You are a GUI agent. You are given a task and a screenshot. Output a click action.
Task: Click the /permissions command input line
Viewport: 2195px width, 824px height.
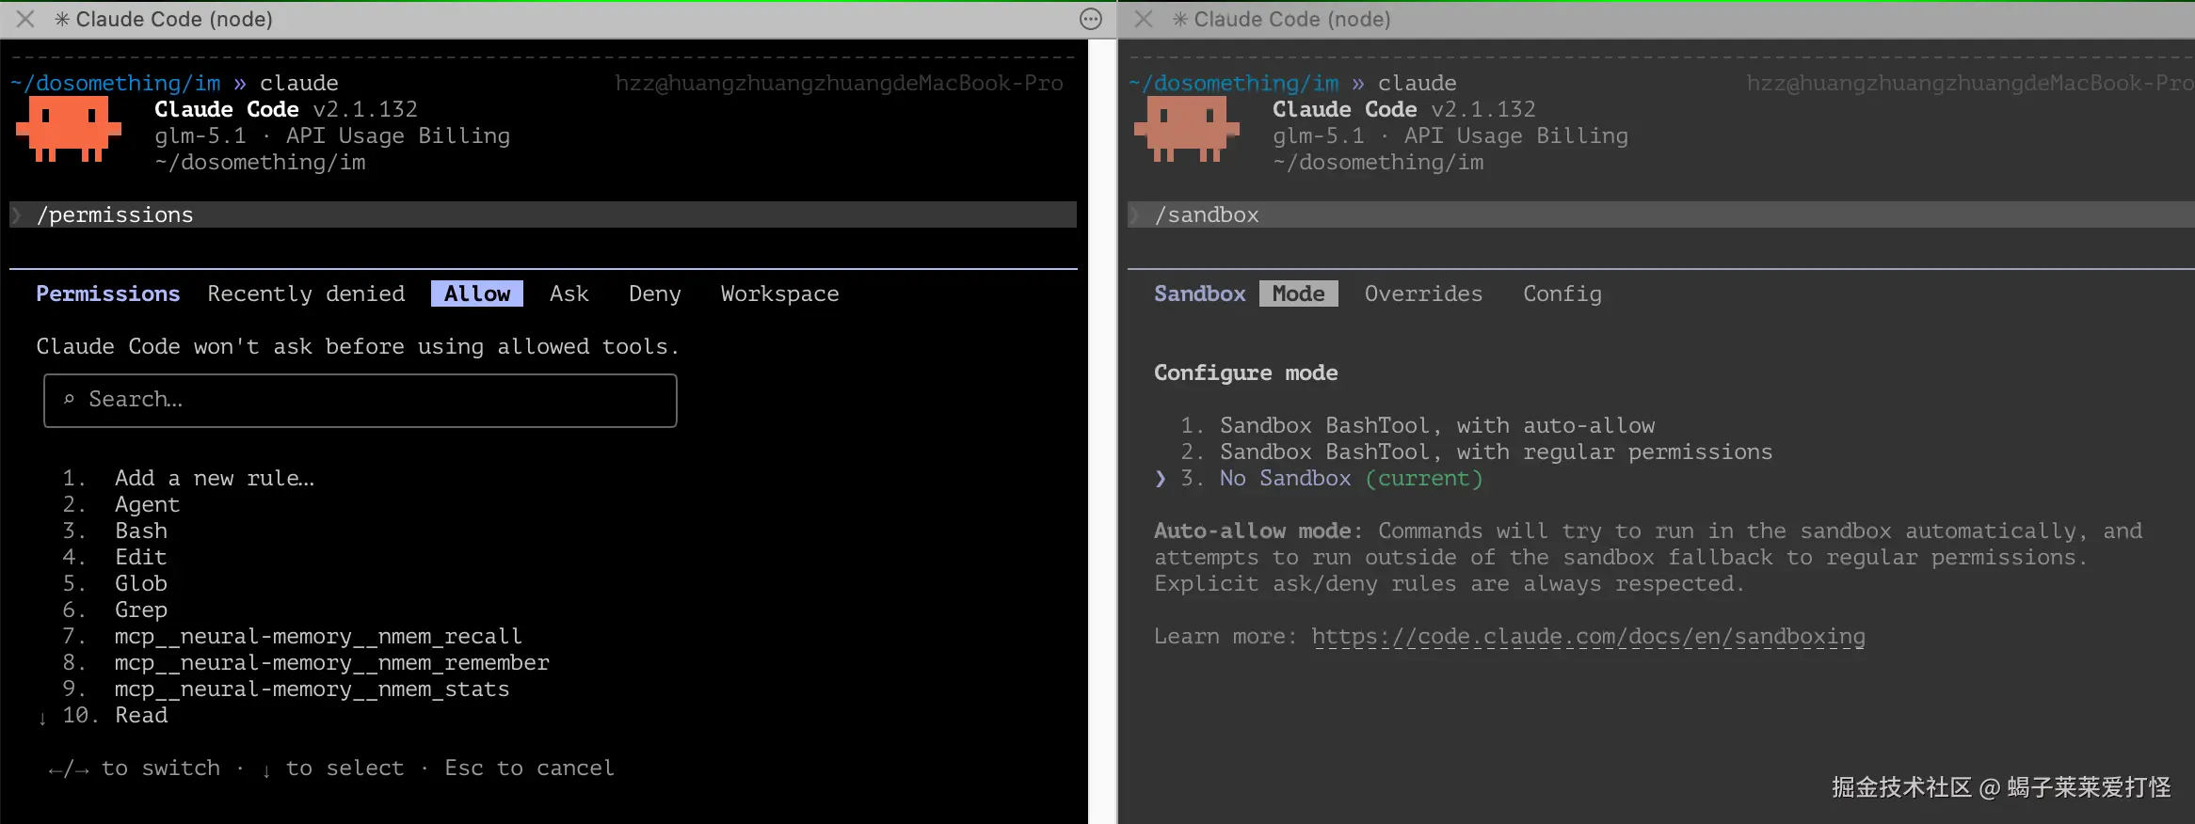coord(543,214)
